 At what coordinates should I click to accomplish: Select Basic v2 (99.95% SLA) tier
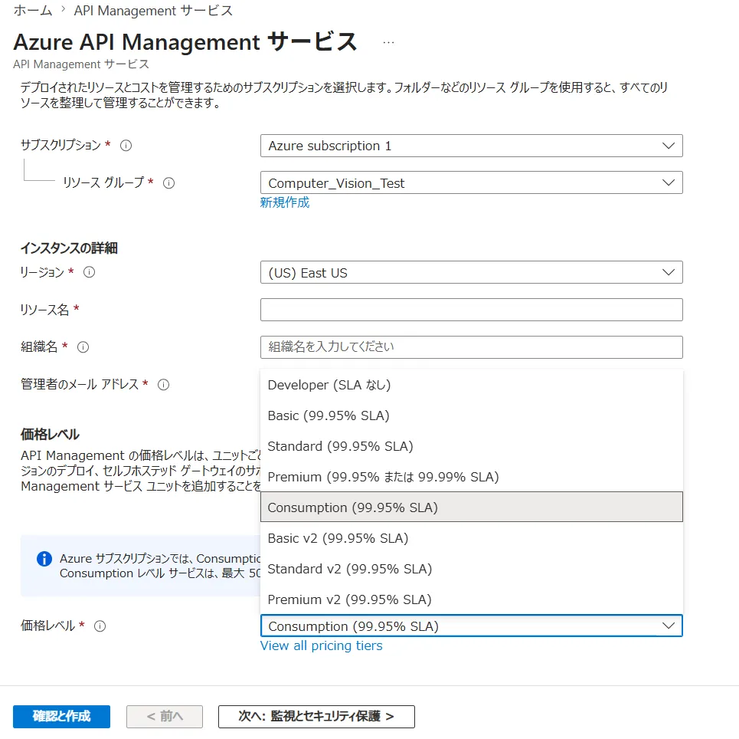[471, 538]
